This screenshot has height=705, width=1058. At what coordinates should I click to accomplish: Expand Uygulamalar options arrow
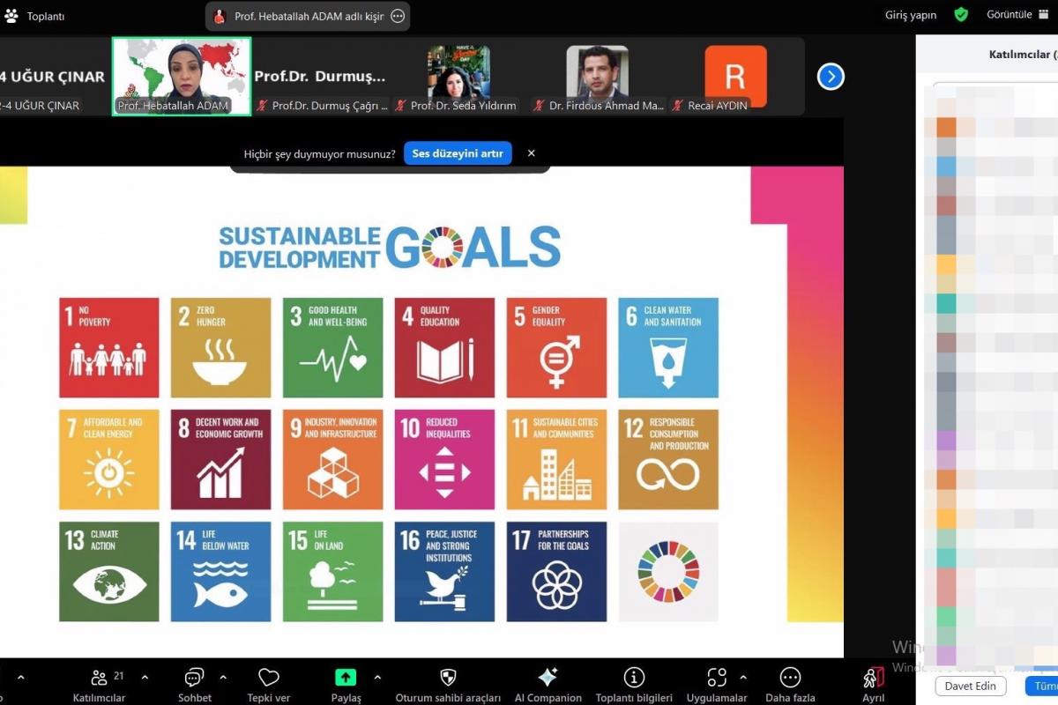click(743, 678)
